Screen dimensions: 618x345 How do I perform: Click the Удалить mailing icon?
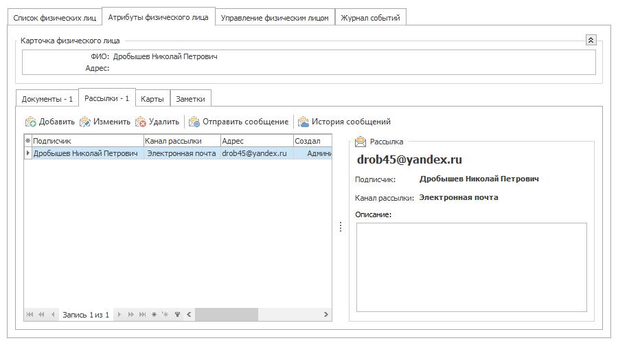[x=140, y=122]
